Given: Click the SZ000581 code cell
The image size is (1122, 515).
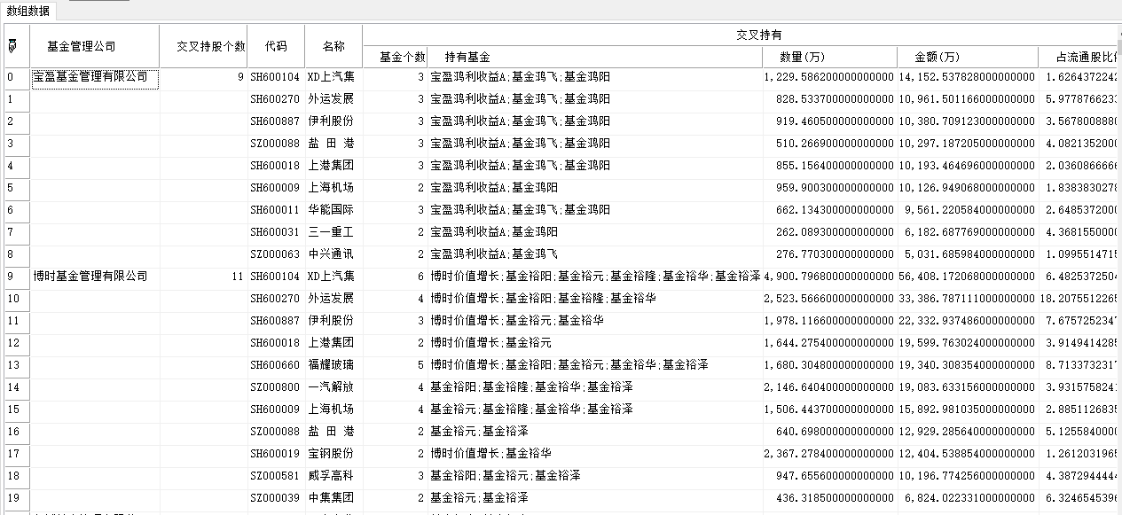Looking at the screenshot, I should click(276, 476).
